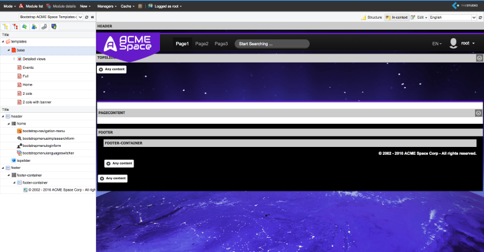Click the HEADER area bar
484x252 pixels.
click(290, 26)
